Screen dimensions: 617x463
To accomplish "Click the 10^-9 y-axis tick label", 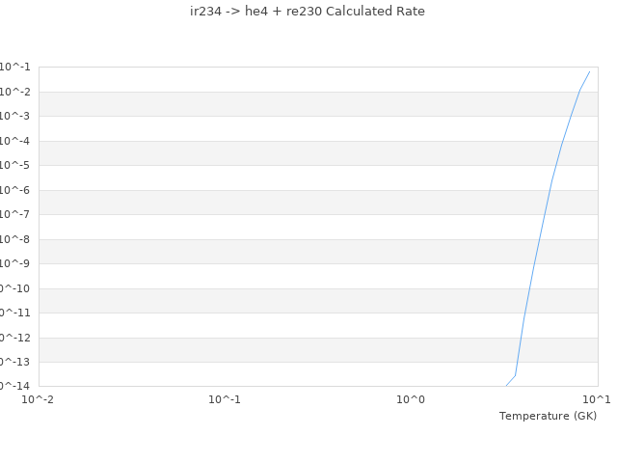I will pos(15,263).
